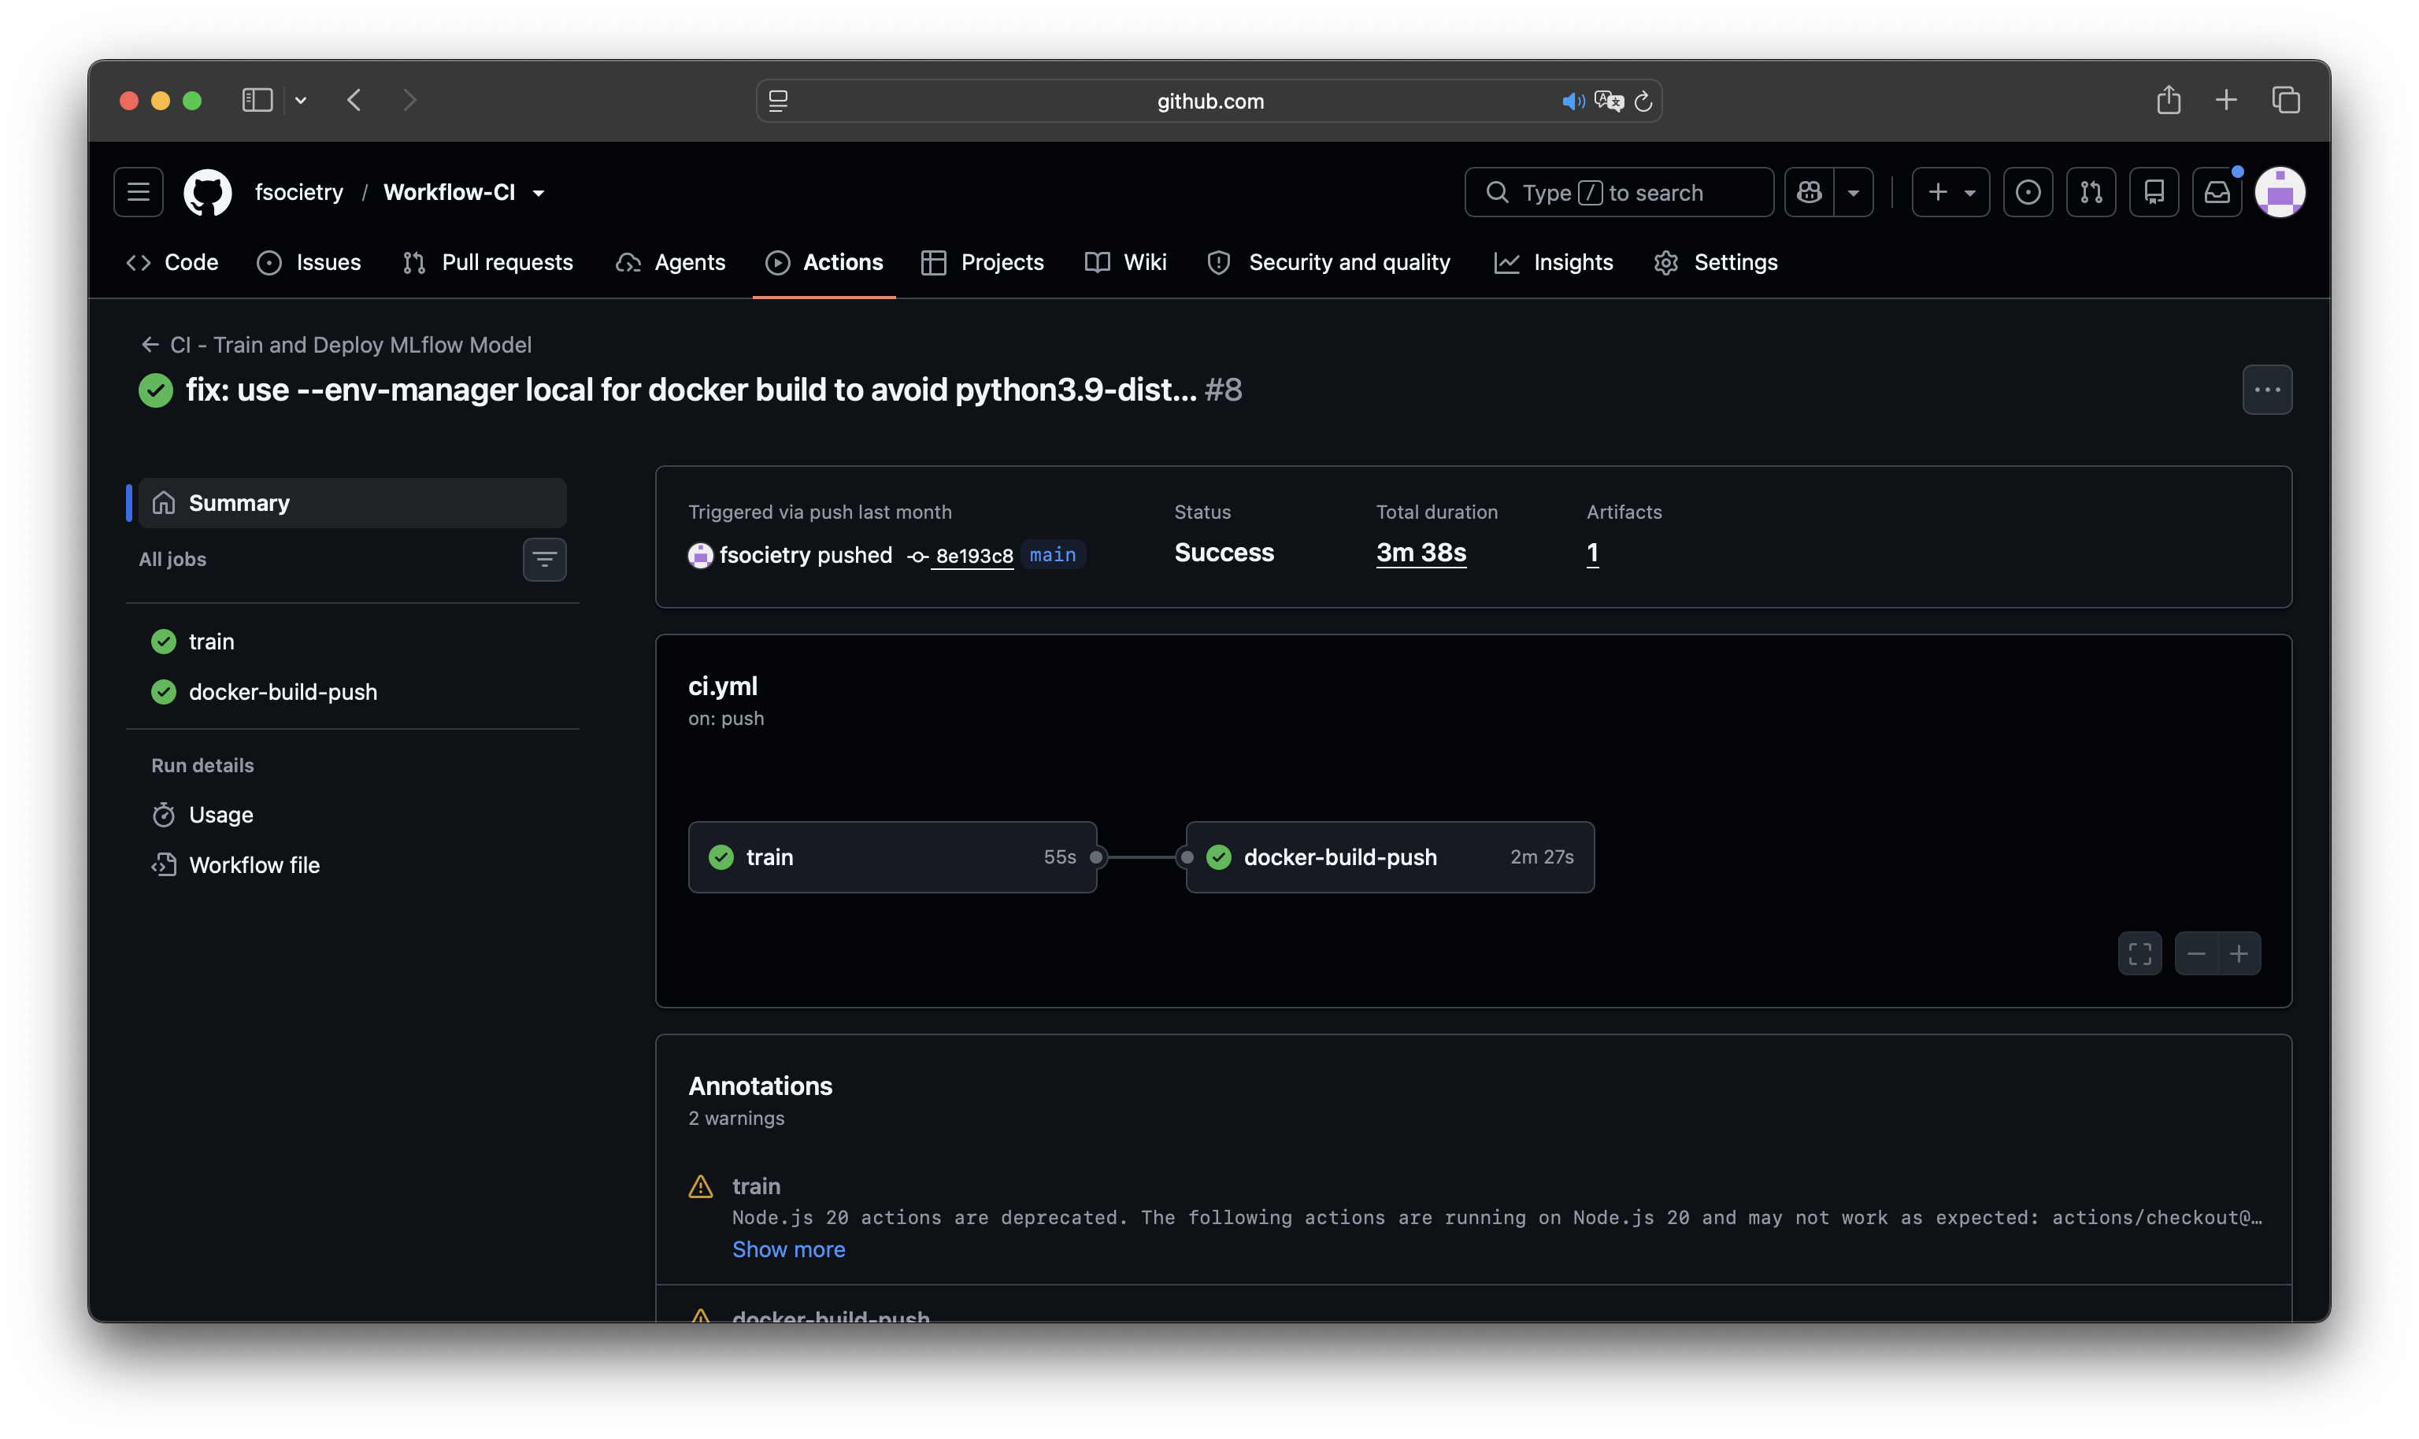Image resolution: width=2419 pixels, height=1439 pixels.
Task: Open the notifications inbox icon
Action: click(2217, 192)
